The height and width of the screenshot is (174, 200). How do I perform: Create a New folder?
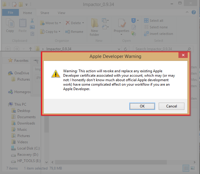[x=94, y=27]
